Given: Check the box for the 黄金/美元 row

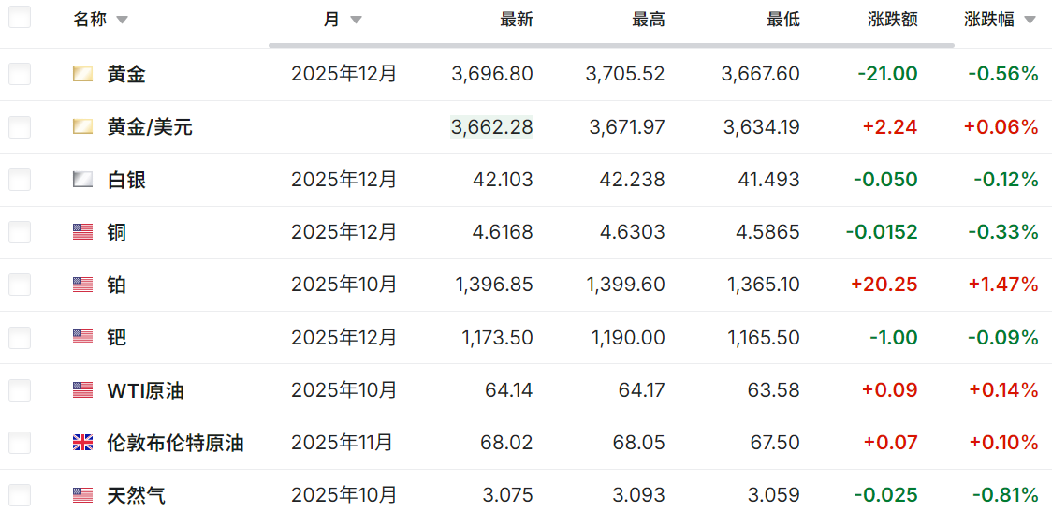Looking at the screenshot, I should [20, 126].
